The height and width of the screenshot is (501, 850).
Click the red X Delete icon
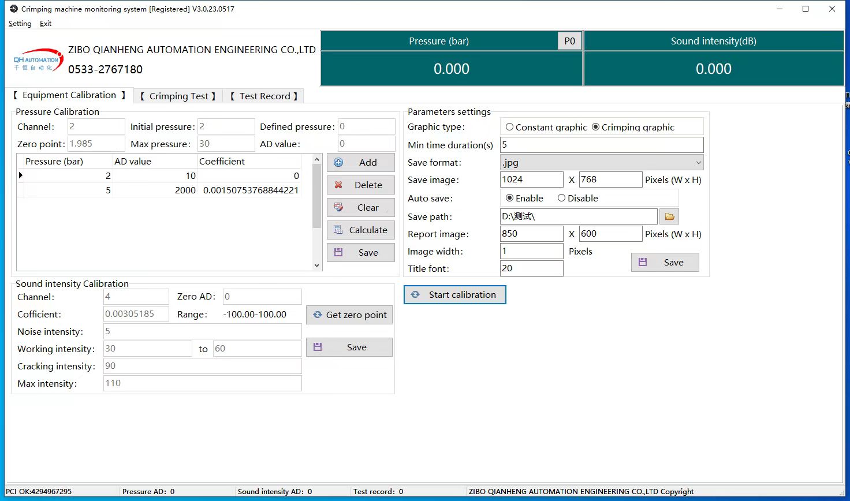(x=339, y=185)
